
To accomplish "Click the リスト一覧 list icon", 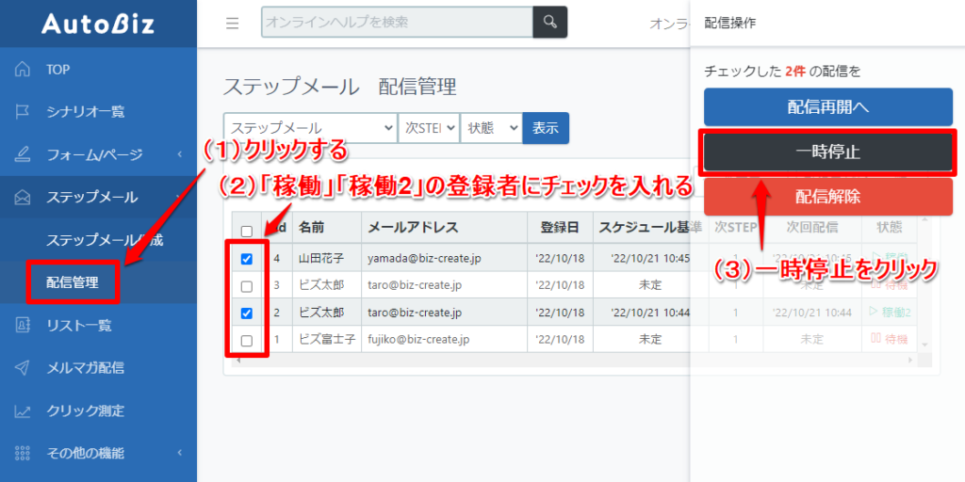I will point(24,326).
